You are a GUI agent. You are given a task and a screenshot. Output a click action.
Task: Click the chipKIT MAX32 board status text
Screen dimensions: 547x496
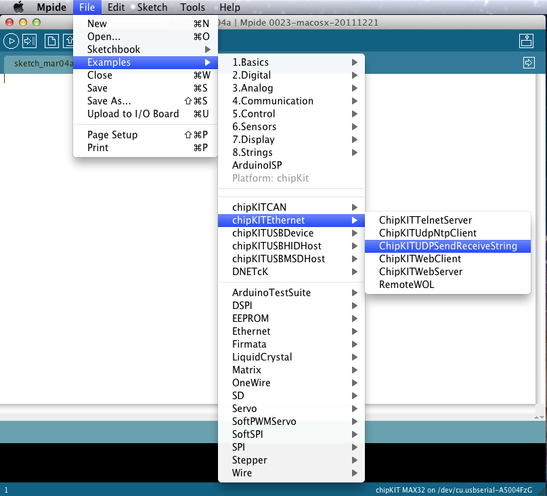[454, 490]
